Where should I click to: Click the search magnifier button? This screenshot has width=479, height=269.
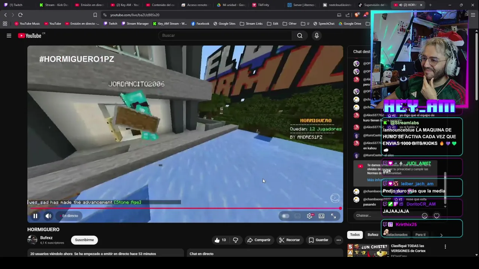pos(300,35)
